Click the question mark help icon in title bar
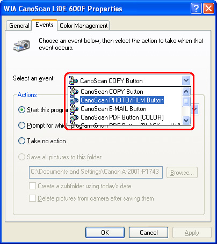Image resolution: width=217 pixels, height=244 pixels. click(196, 9)
